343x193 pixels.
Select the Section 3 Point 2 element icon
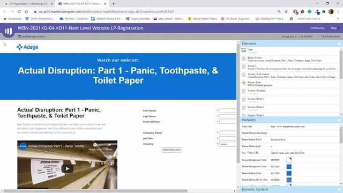(244, 108)
